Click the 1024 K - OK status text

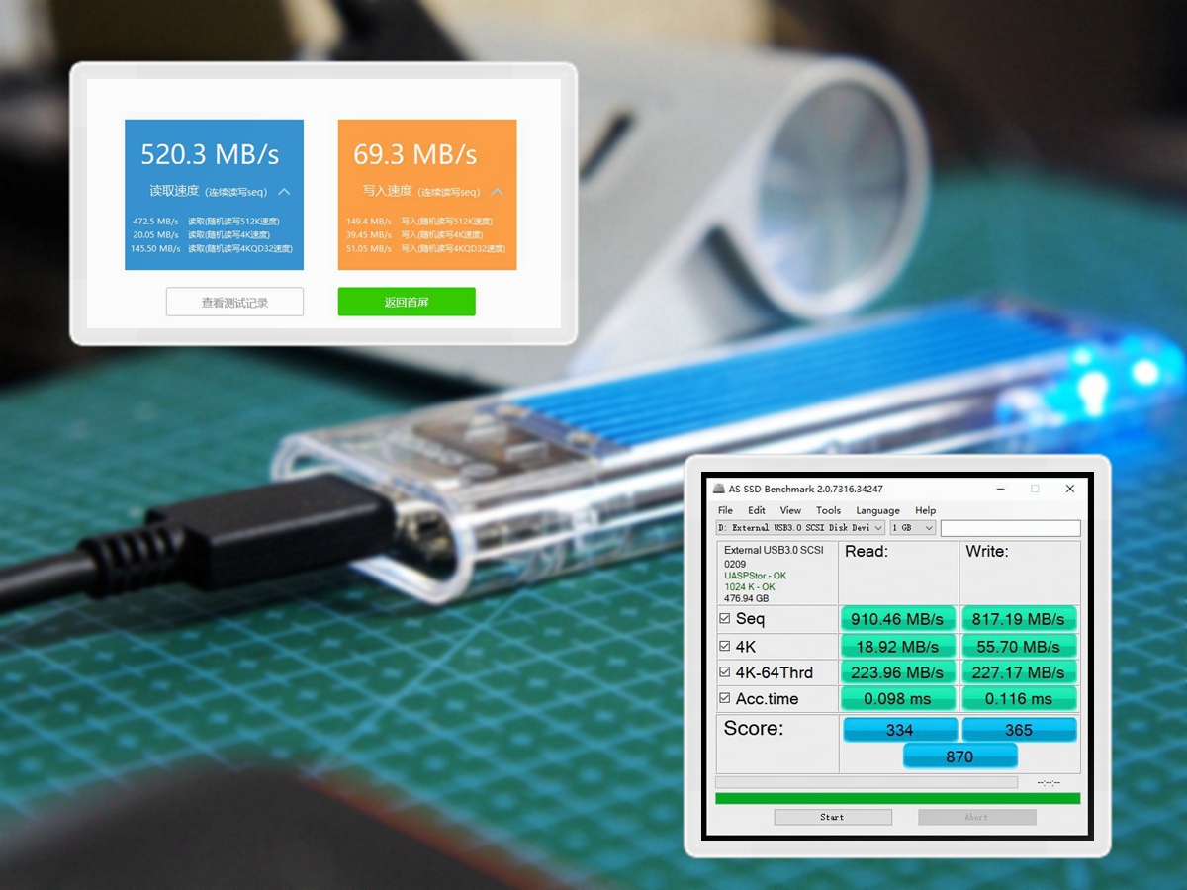(750, 587)
